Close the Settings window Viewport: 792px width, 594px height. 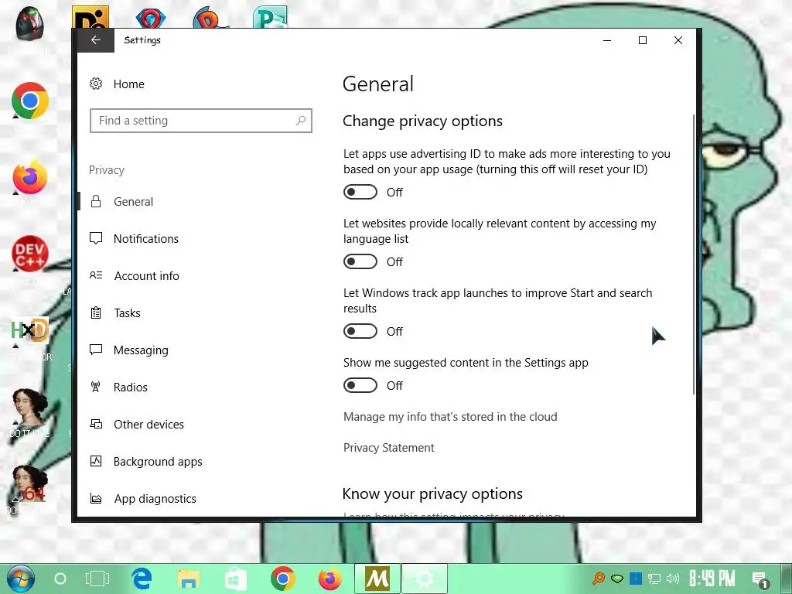678,40
